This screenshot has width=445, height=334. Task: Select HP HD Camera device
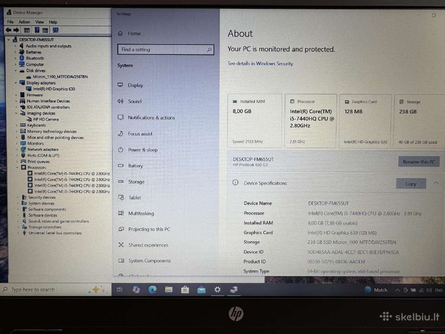46,119
